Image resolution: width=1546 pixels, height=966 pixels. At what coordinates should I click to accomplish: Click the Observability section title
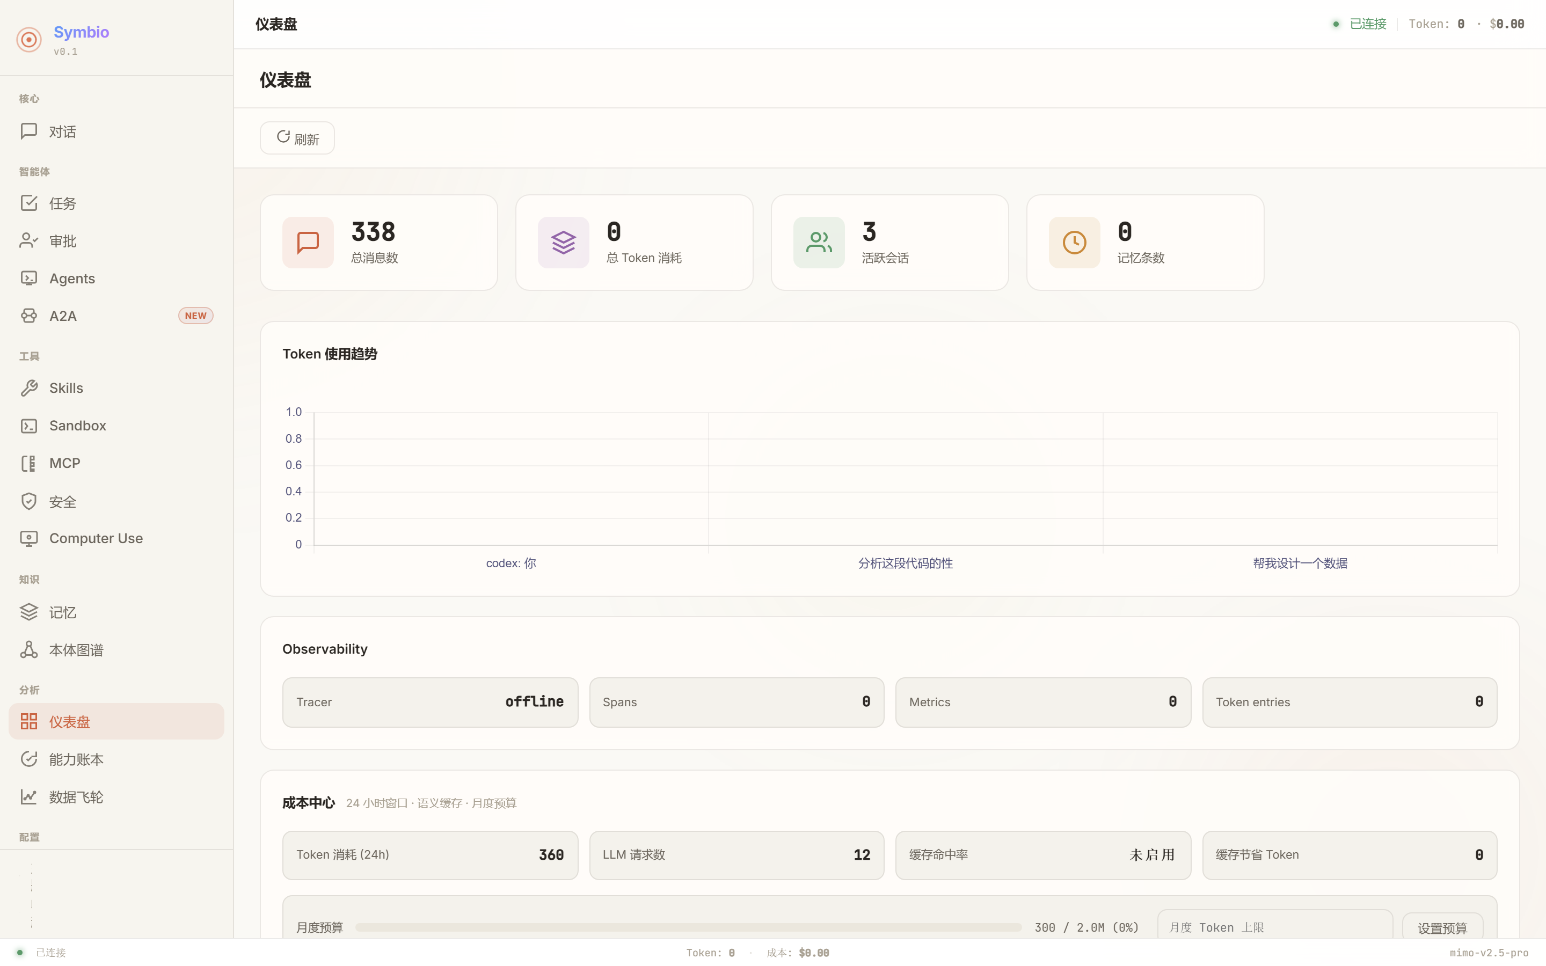pyautogui.click(x=325, y=649)
